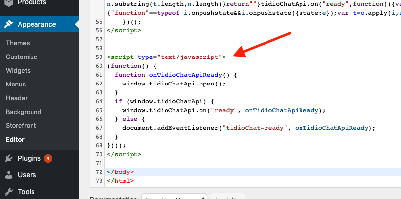Click (function() { on line 60

pos(132,66)
